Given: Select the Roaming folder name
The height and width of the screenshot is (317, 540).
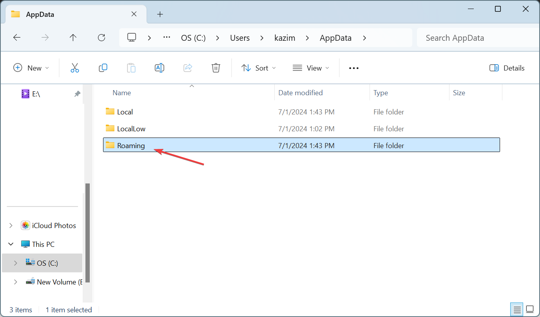Looking at the screenshot, I should 131,145.
